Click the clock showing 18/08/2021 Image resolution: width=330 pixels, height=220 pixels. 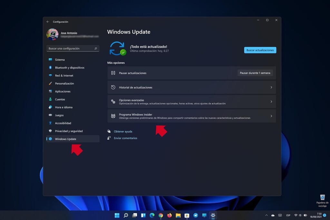click(x=316, y=215)
